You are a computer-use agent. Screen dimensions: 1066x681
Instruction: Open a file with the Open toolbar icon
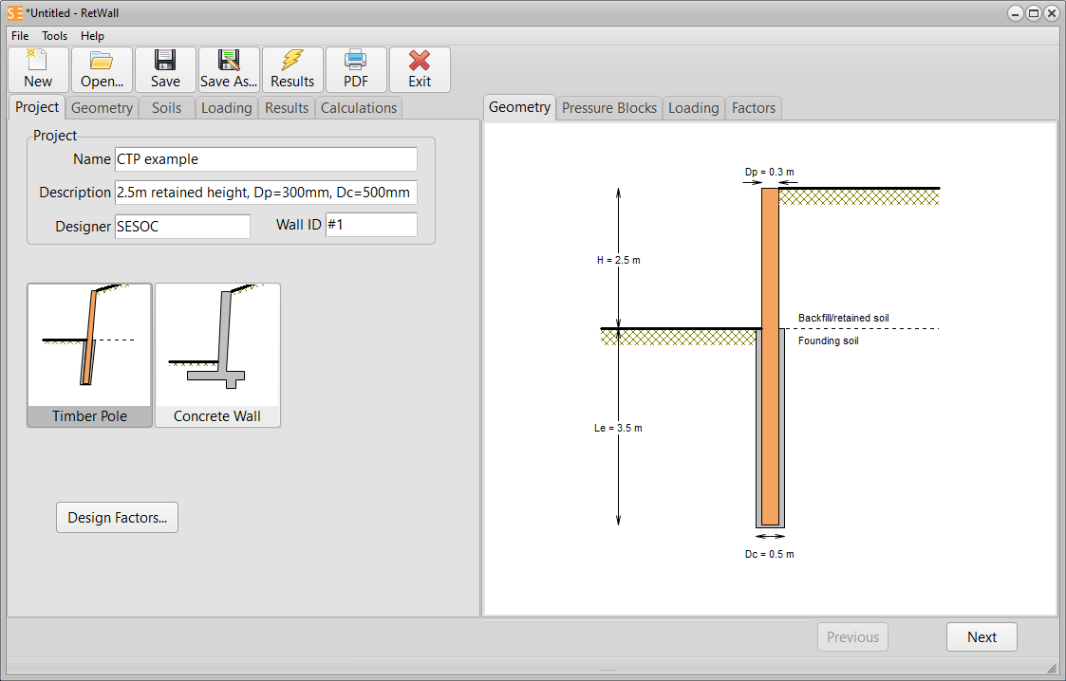(x=102, y=69)
